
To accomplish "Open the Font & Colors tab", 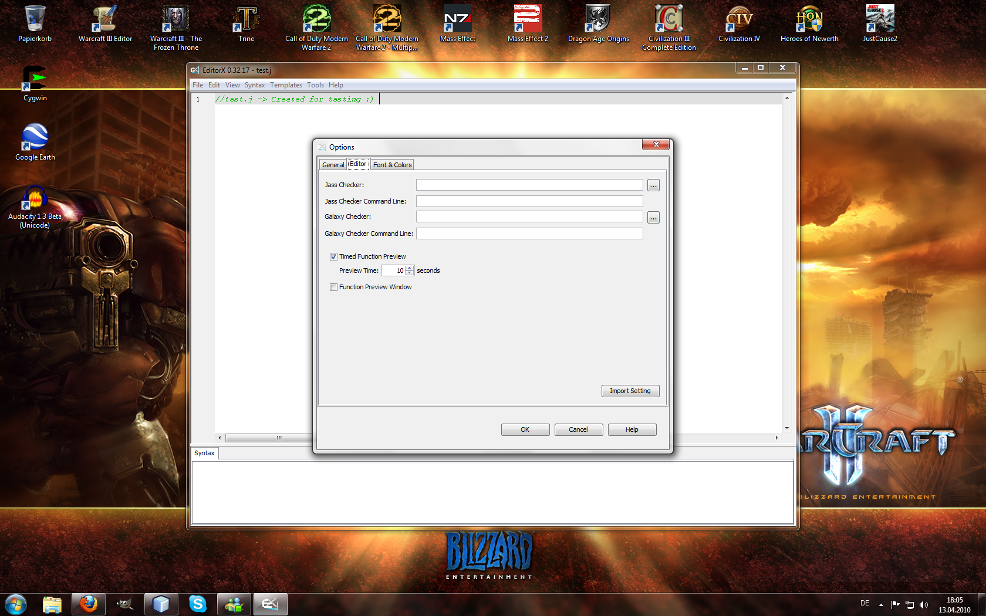I will pos(392,165).
